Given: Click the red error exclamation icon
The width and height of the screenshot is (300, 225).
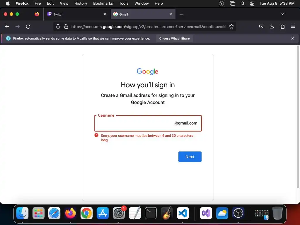Looking at the screenshot, I should point(96,135).
